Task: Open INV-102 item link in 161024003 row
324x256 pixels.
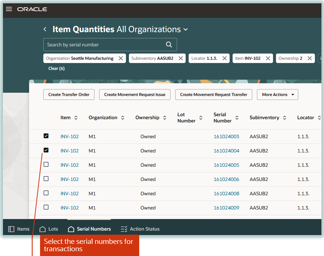Action: (x=69, y=137)
